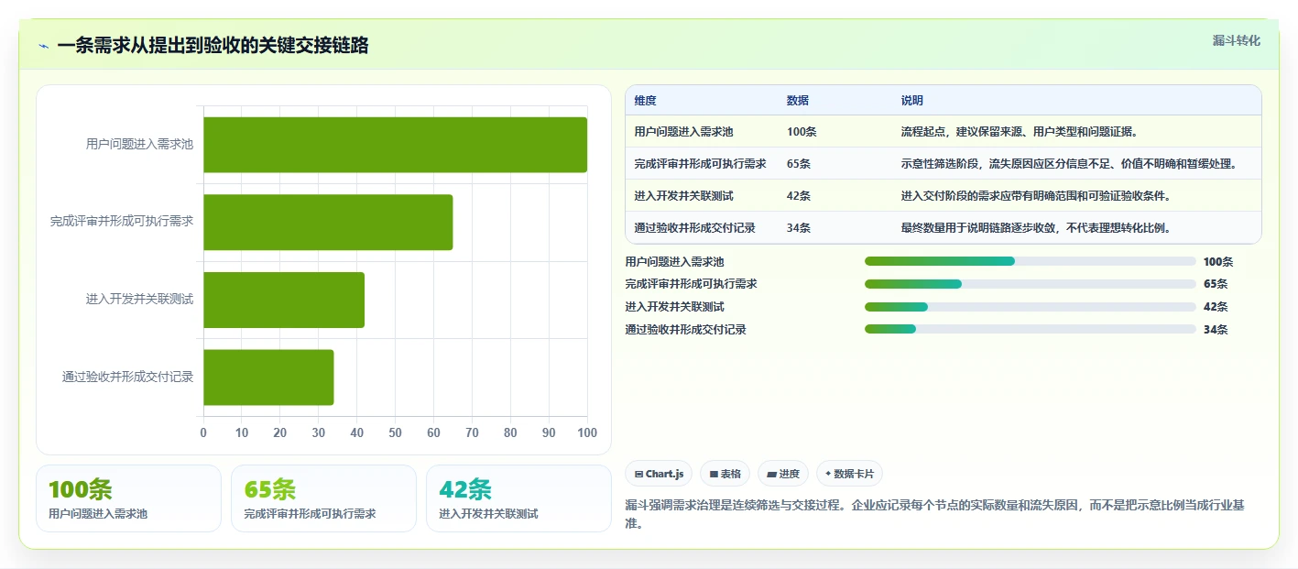Click the 100条 progress bar
1298x569 pixels.
point(1031,261)
